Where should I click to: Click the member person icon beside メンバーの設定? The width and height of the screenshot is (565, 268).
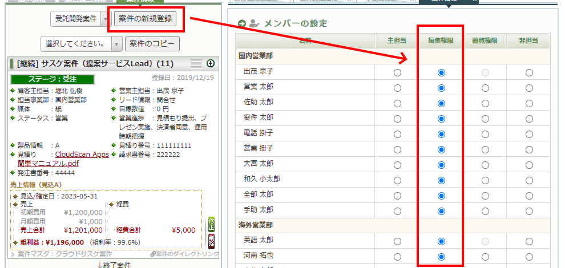point(254,24)
